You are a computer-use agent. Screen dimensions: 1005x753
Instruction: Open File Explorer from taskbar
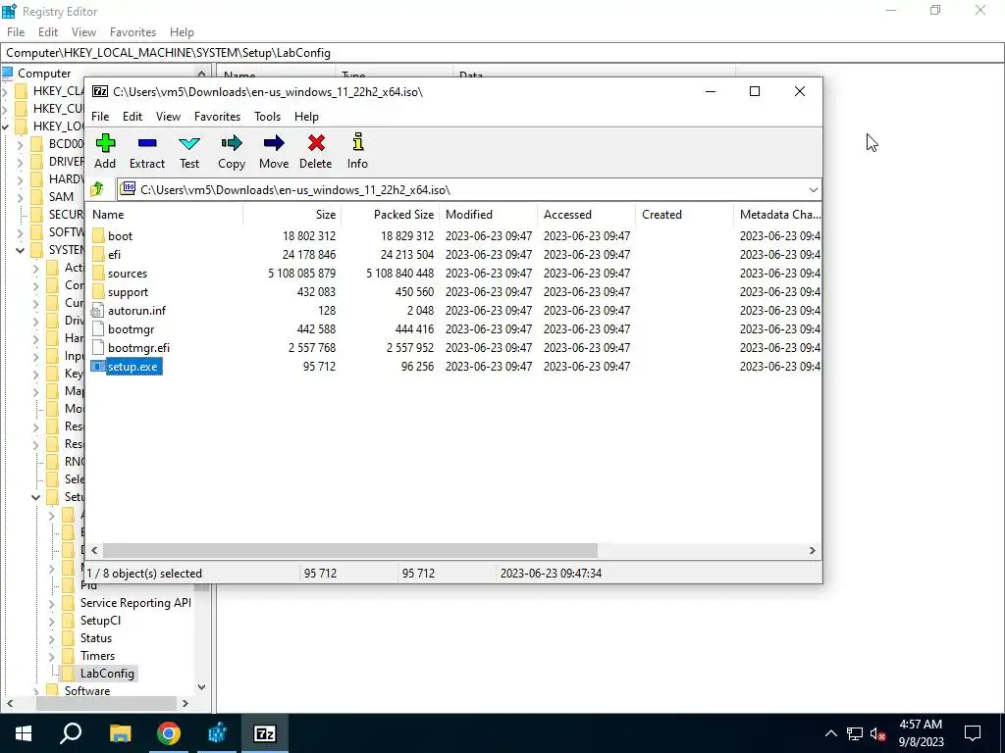click(x=120, y=733)
